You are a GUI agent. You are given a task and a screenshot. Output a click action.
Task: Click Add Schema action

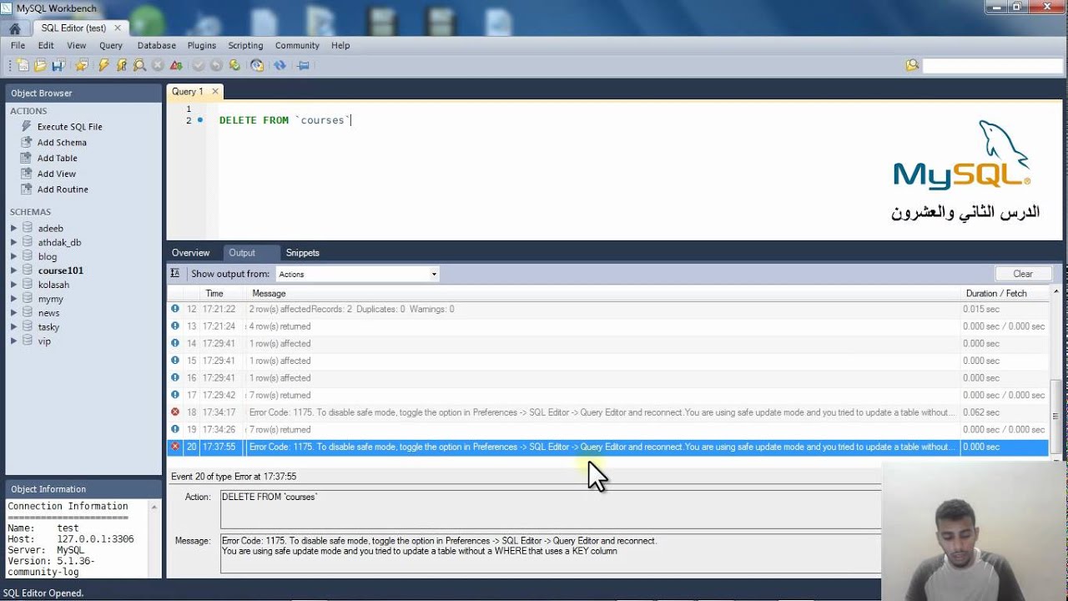coord(62,143)
